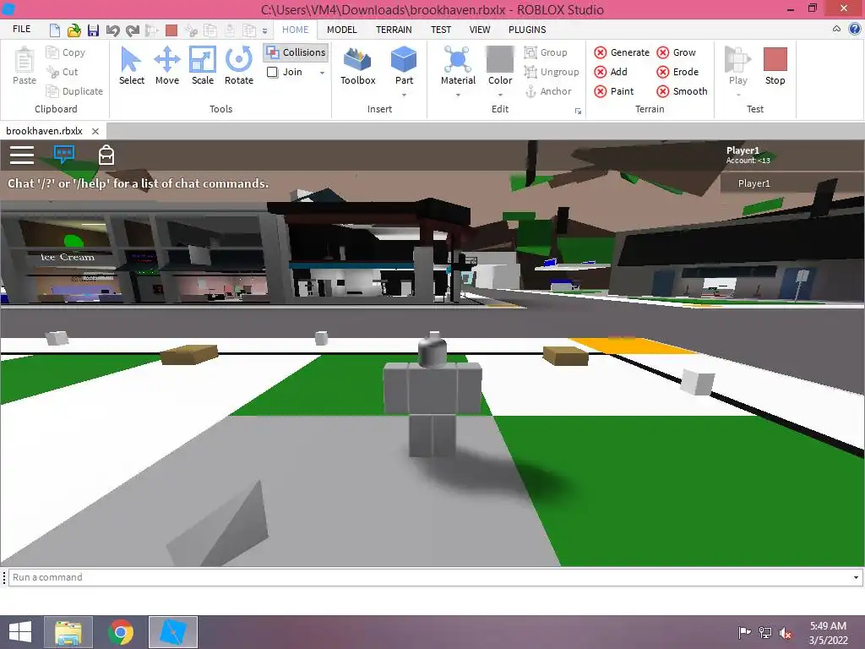Click Copy in the Clipboard group

66,52
